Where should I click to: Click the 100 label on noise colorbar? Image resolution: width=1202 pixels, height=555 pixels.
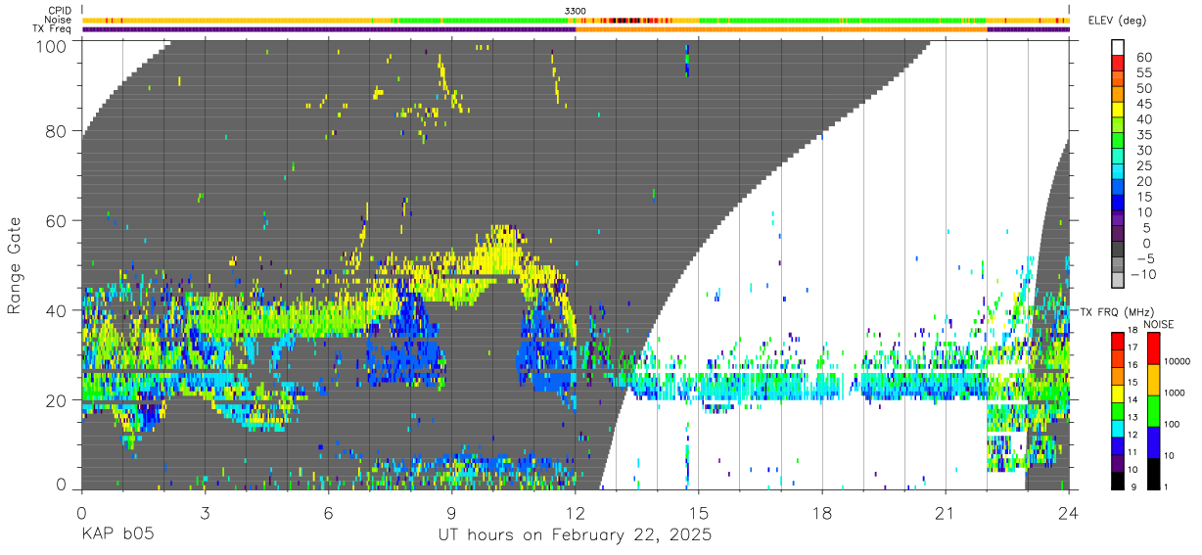pyautogui.click(x=1170, y=424)
